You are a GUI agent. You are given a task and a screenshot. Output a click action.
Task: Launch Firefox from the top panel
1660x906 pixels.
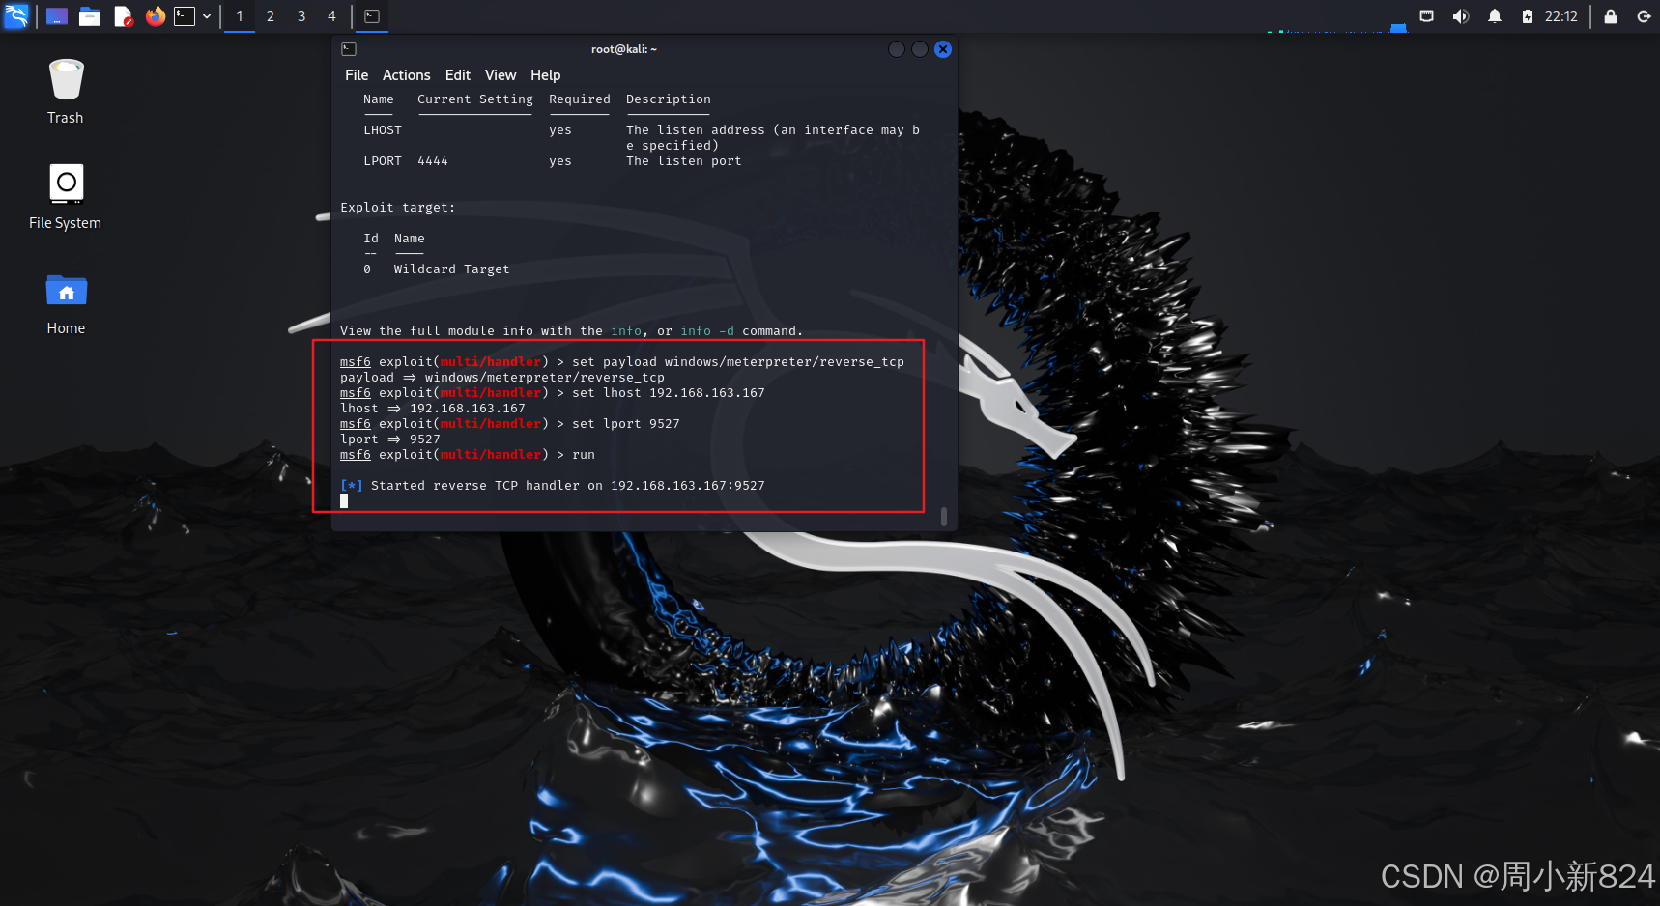[x=155, y=16]
